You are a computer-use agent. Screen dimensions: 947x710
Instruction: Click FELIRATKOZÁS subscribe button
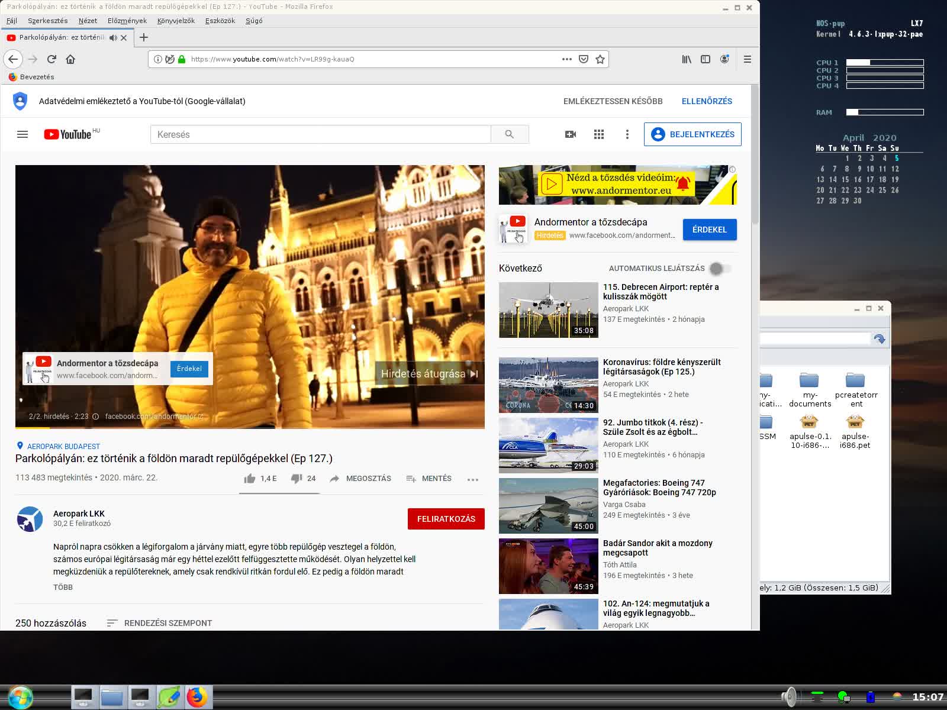pyautogui.click(x=446, y=519)
